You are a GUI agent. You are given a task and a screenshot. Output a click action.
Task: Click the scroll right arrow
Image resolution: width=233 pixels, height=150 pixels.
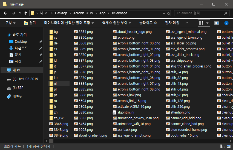point(231,141)
